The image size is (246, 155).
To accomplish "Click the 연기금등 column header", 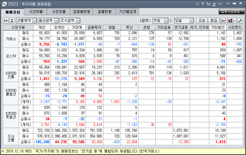I will click(181, 28).
